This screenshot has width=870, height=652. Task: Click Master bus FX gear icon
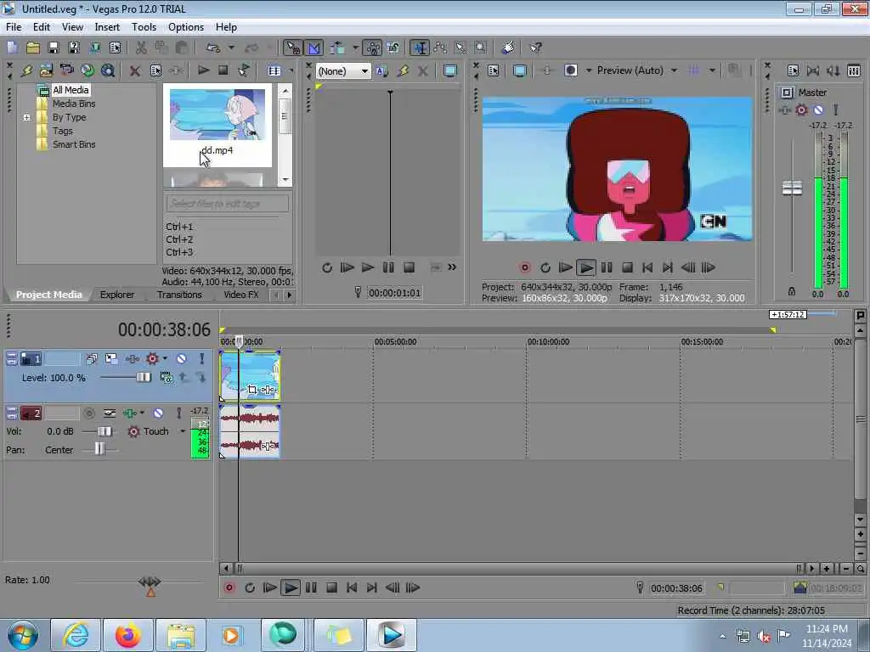(x=801, y=110)
